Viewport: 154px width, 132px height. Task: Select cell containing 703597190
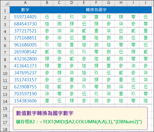point(25,94)
